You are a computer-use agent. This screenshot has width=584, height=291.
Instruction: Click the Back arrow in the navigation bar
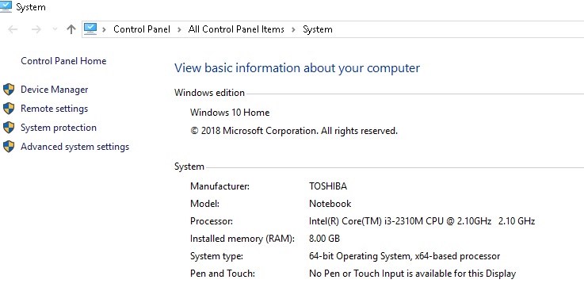[x=13, y=29]
